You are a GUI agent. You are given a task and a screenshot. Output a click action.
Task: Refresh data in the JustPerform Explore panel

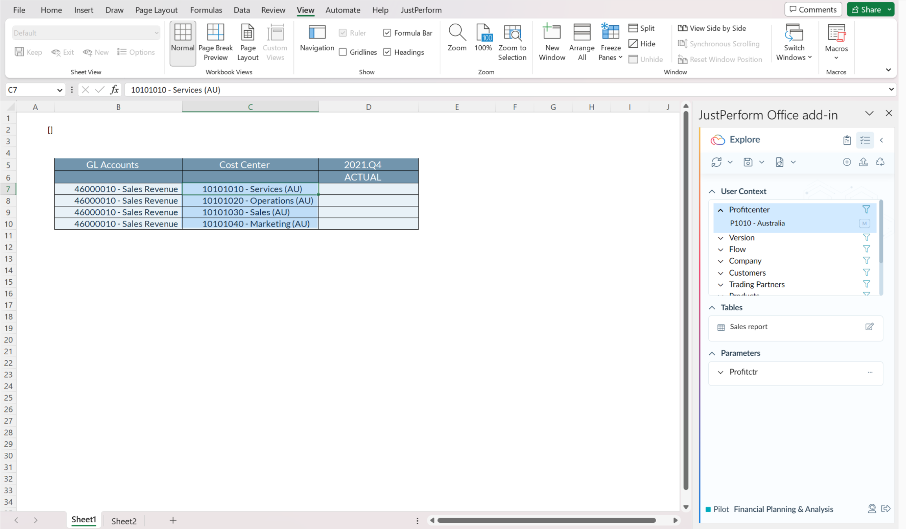pyautogui.click(x=717, y=162)
